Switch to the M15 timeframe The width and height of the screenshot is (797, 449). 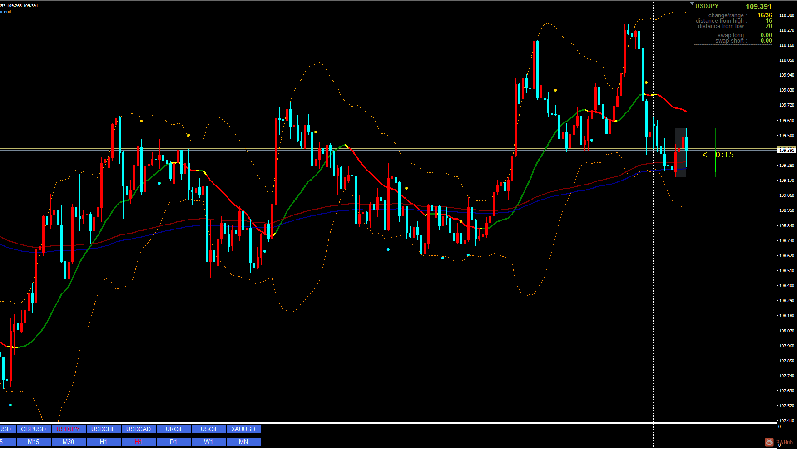(34, 441)
